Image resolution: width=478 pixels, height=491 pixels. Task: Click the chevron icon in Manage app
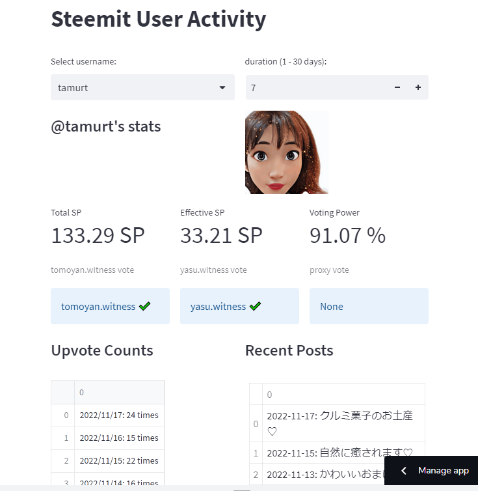tap(404, 470)
